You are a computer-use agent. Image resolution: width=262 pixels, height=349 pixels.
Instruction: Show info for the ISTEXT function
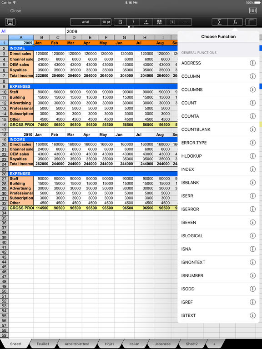(x=252, y=315)
